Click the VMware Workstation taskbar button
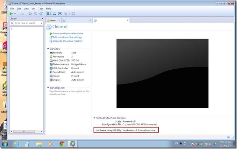The width and height of the screenshot is (237, 149). point(73,144)
